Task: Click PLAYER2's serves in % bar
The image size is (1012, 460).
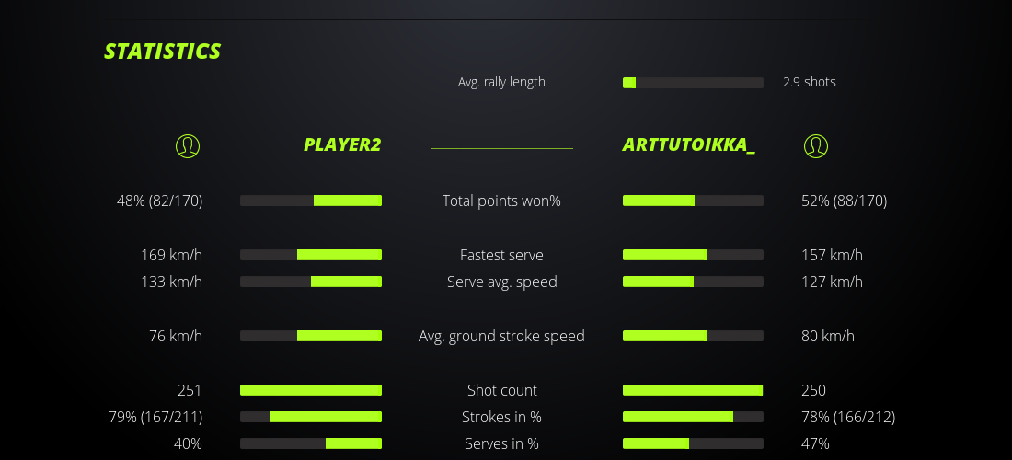Action: point(311,443)
